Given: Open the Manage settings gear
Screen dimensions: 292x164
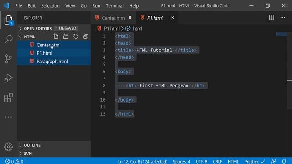Looking at the screenshot, I should [x=8, y=147].
